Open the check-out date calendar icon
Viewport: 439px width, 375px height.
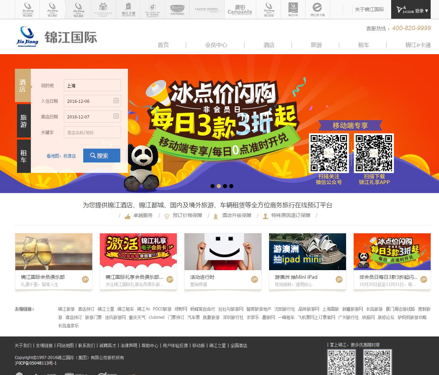click(116, 116)
